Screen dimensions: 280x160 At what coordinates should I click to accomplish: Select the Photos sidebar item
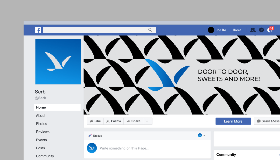41,123
